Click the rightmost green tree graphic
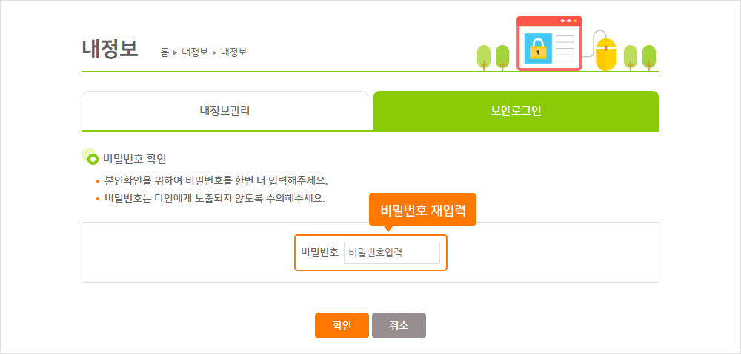This screenshot has width=741, height=354. (649, 58)
